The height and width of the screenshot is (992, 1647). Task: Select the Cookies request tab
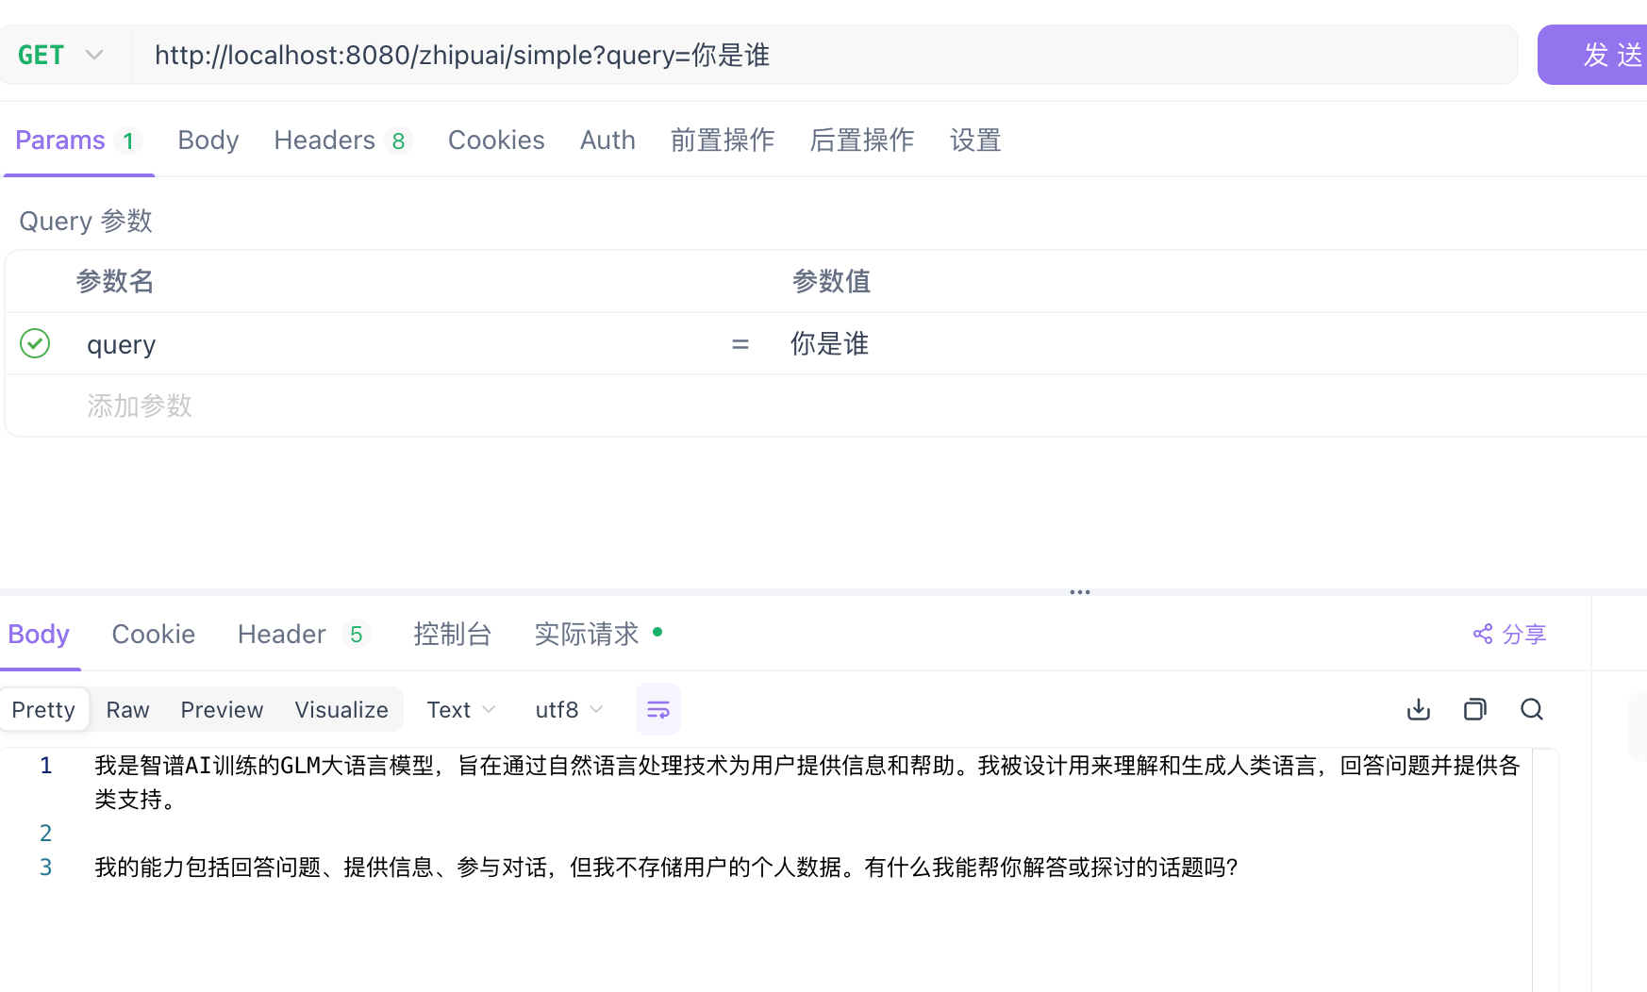[x=496, y=141]
